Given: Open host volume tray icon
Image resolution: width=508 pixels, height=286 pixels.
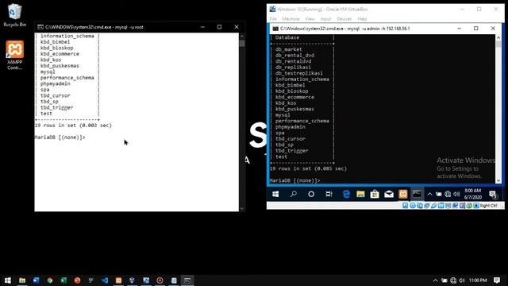Looking at the screenshot, I should click(462, 280).
